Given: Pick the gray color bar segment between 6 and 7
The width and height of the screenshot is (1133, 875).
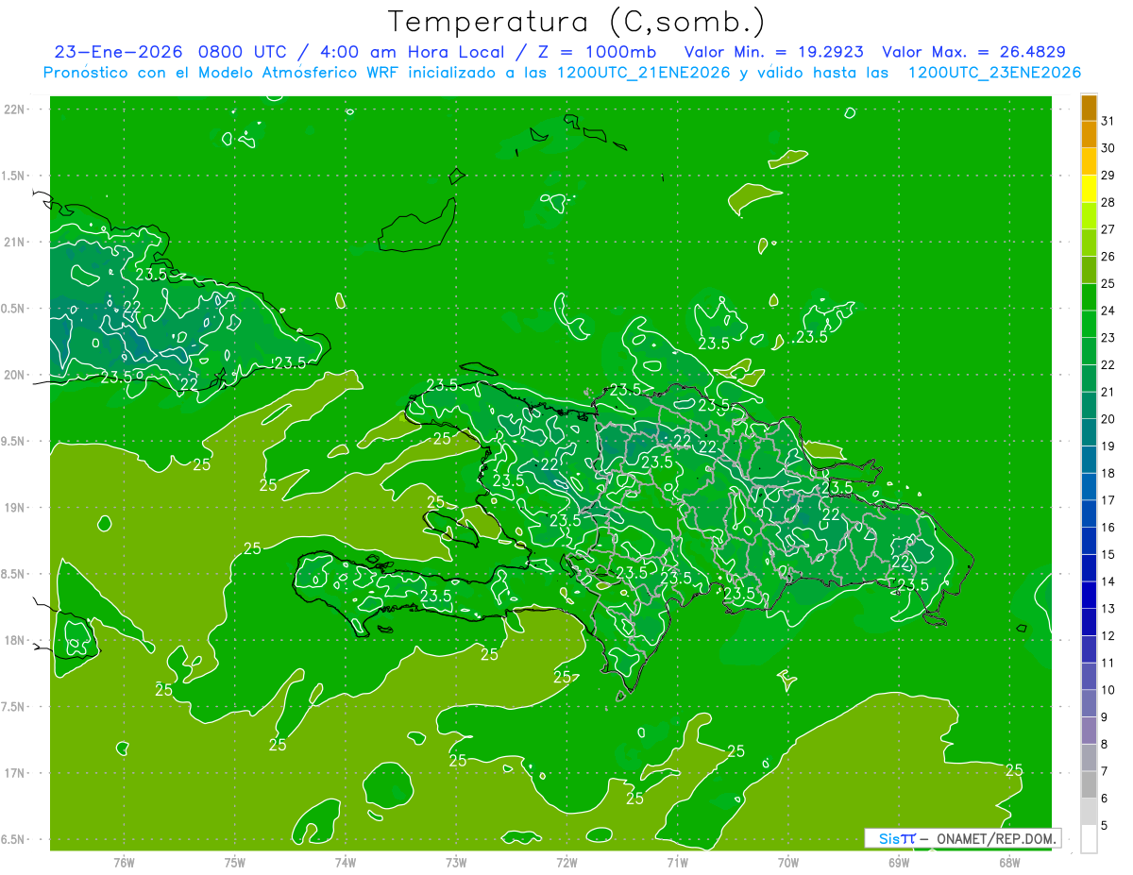Looking at the screenshot, I should [x=1089, y=784].
